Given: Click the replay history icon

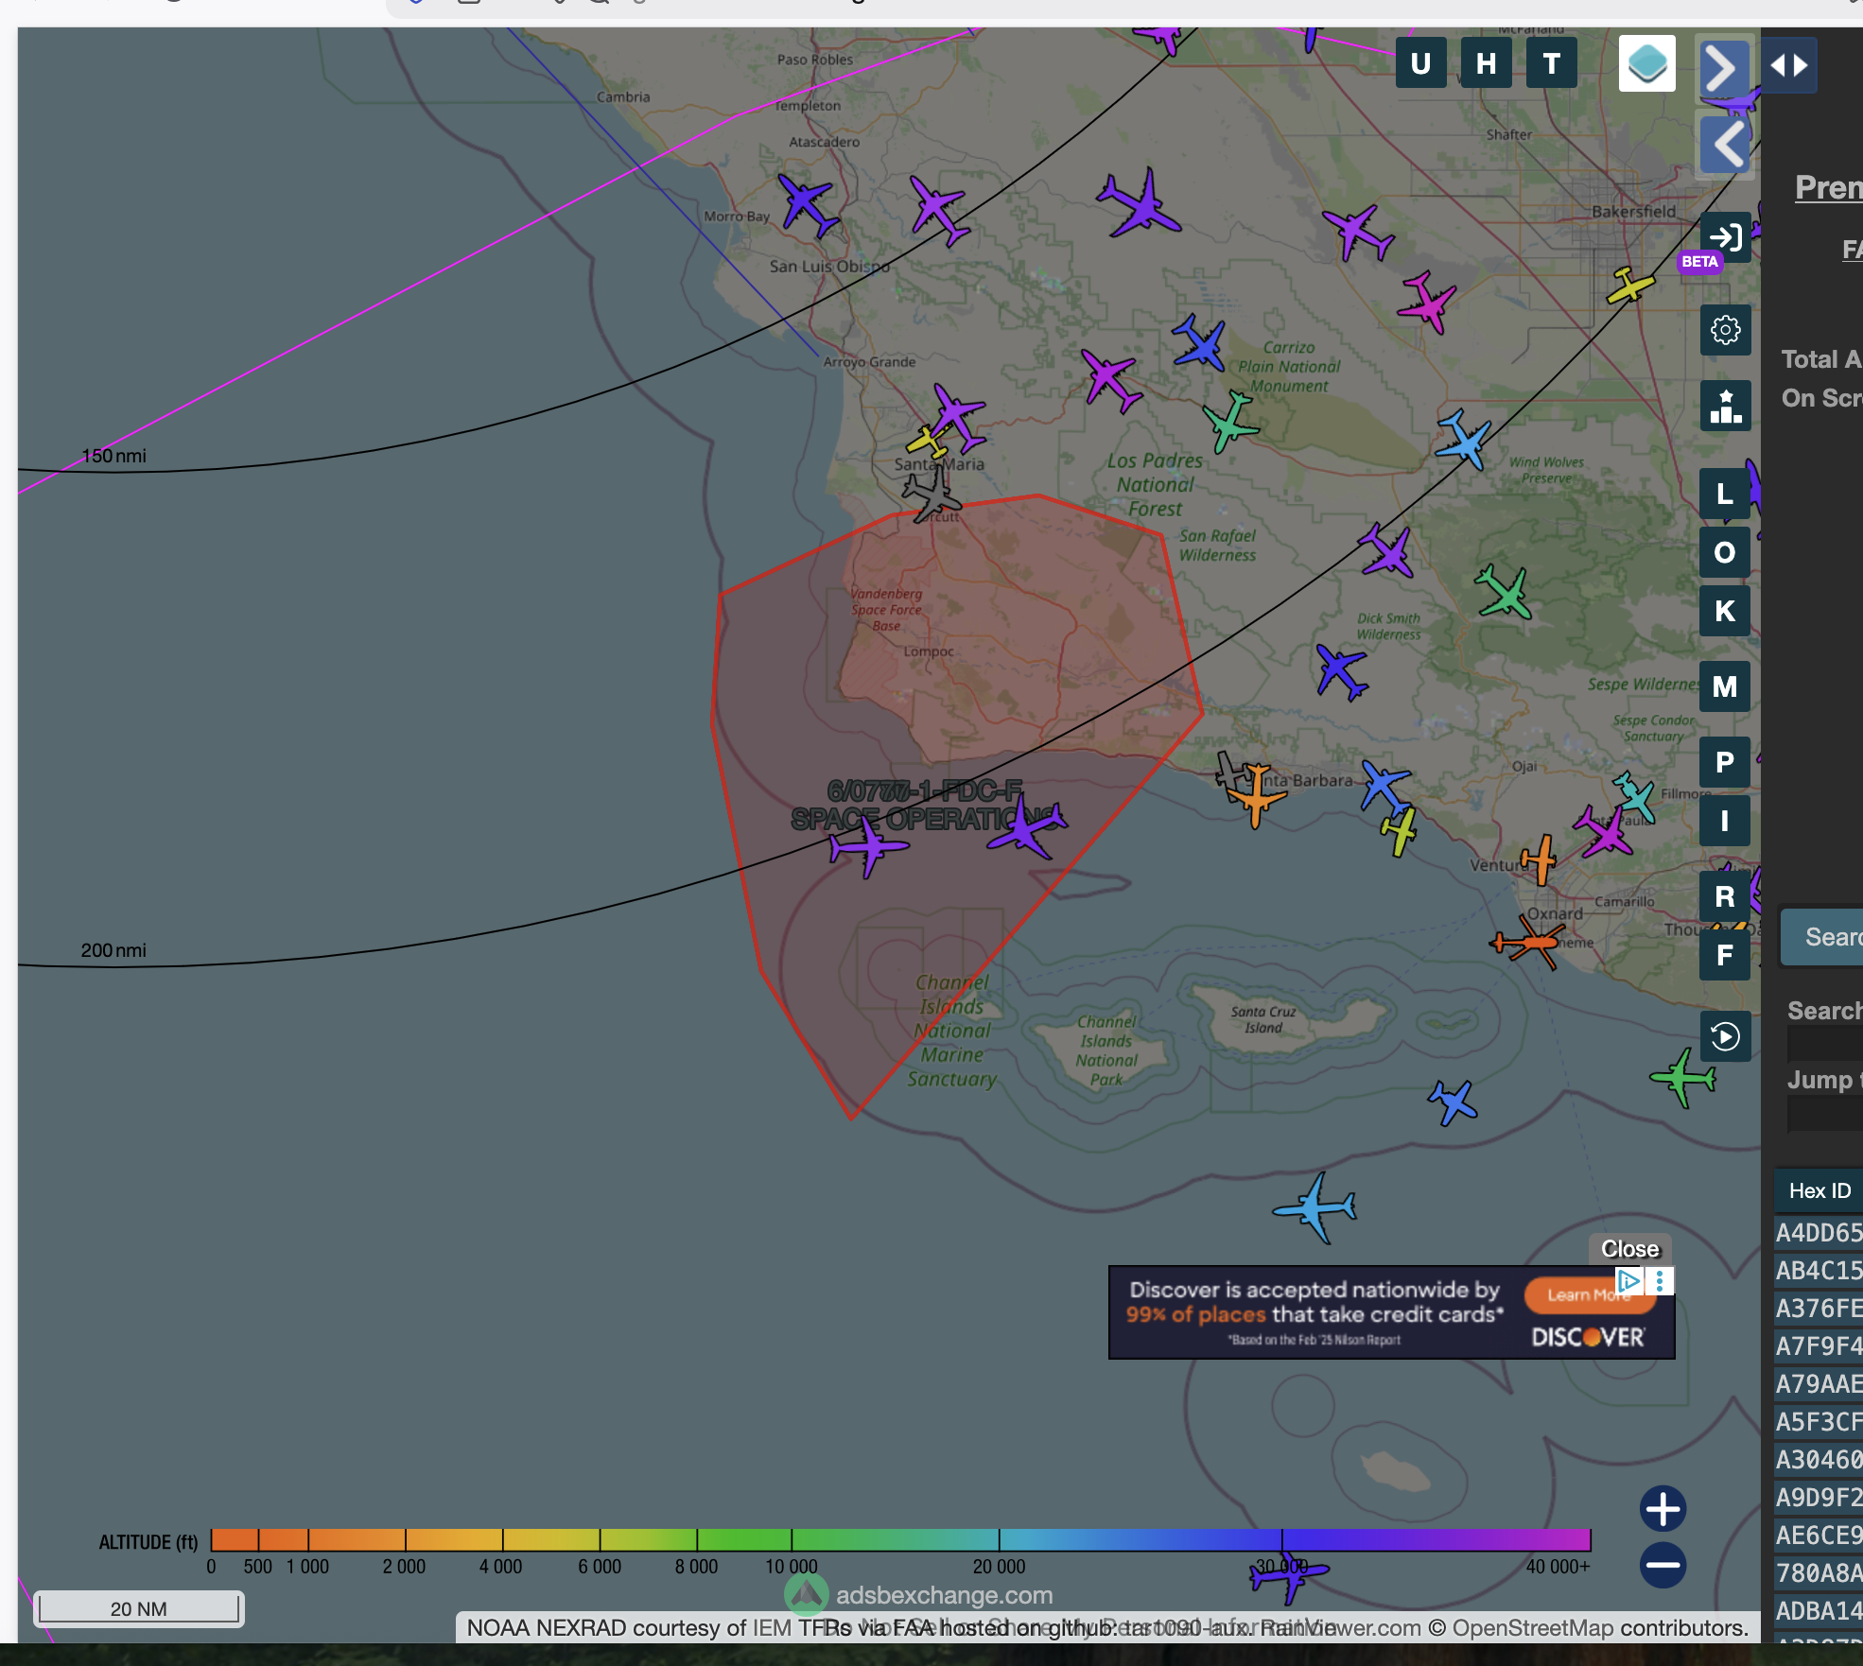Looking at the screenshot, I should [1725, 1036].
